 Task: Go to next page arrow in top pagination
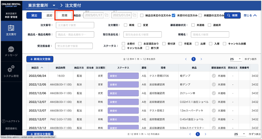tap(201, 59)
